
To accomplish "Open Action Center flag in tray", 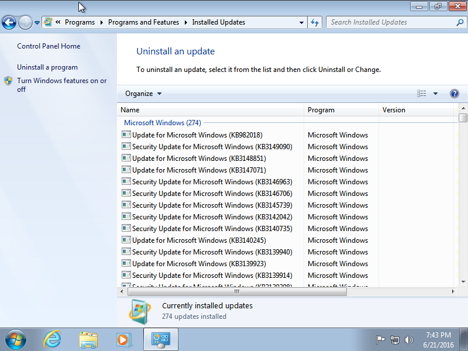I will pyautogui.click(x=380, y=340).
